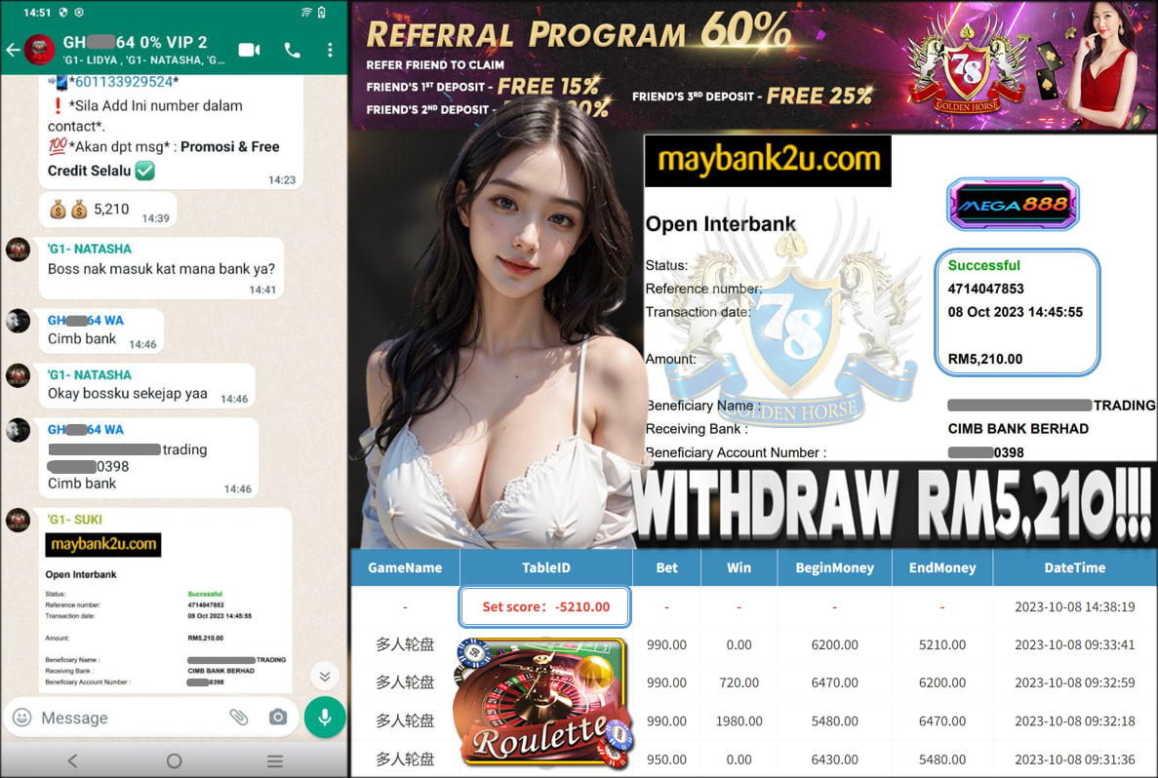Tap the Wi-Fi icon in status bar
This screenshot has height=778, width=1158.
coord(306,12)
